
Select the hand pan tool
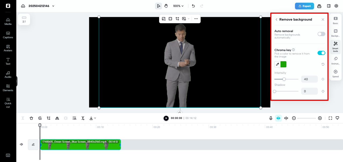[x=166, y=6]
